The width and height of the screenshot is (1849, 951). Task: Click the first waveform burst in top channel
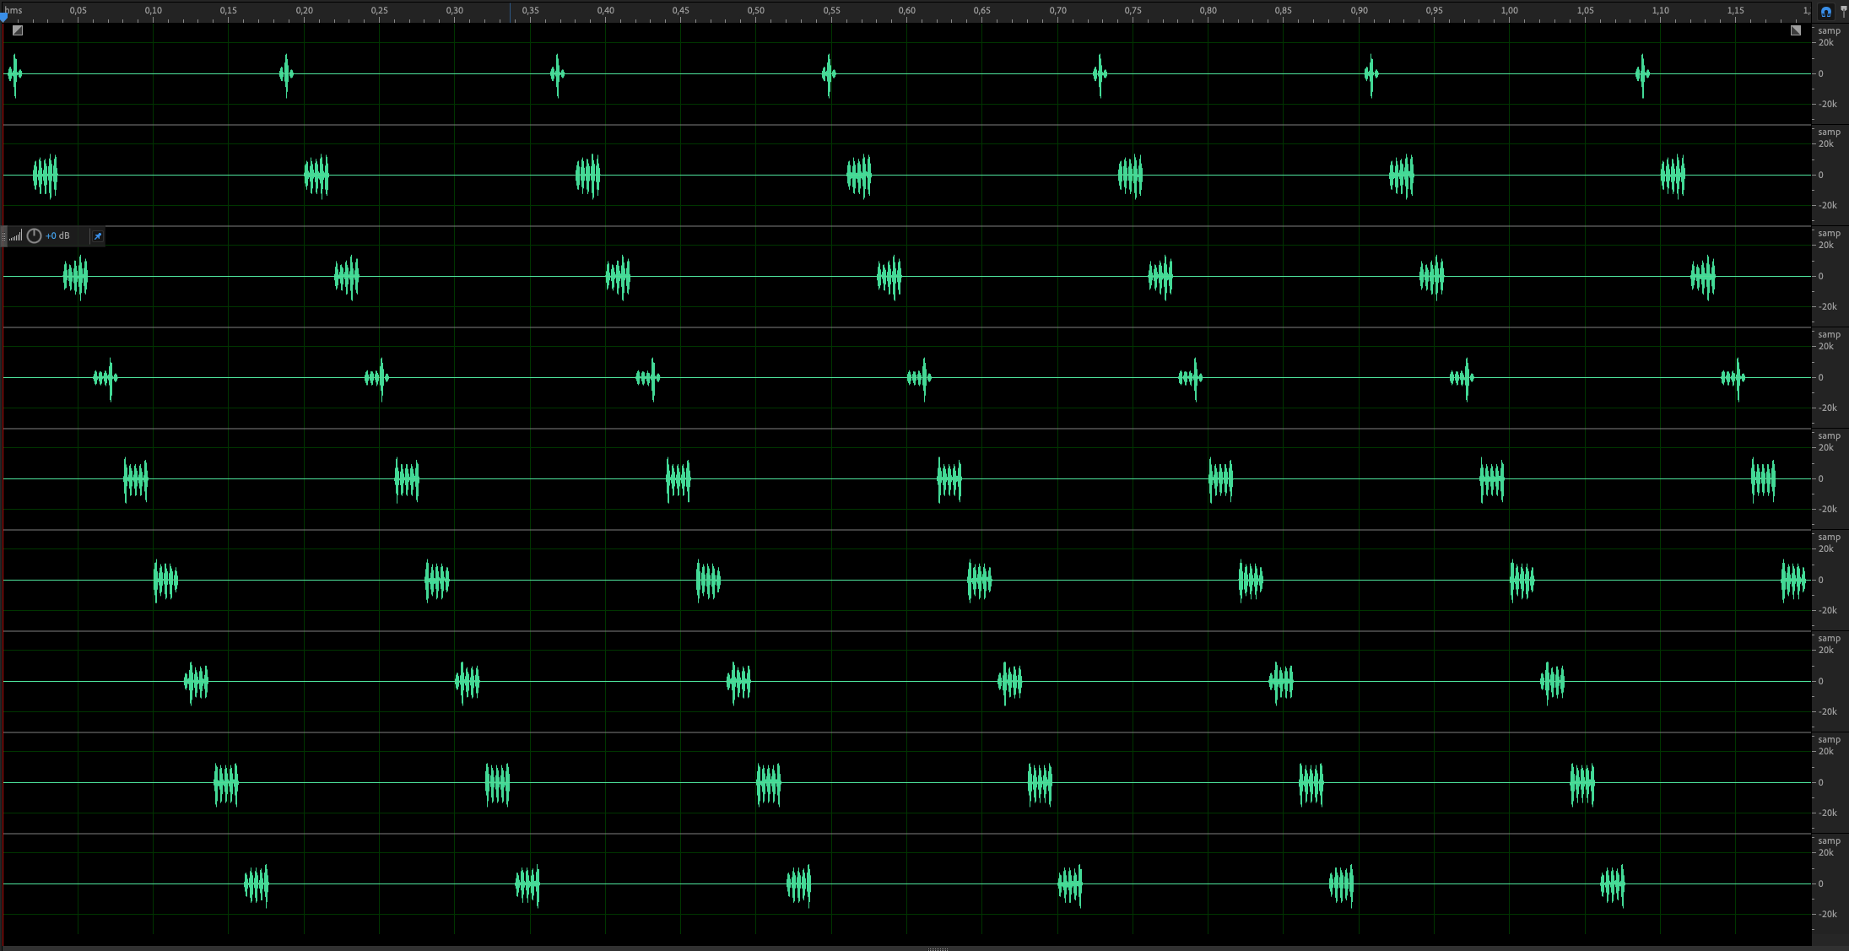click(x=14, y=74)
